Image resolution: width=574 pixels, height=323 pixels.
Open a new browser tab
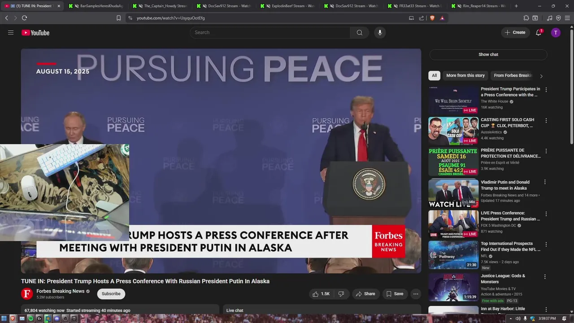516,6
